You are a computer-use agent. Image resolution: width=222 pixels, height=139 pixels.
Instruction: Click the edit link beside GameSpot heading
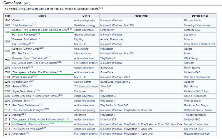tap(27, 3)
